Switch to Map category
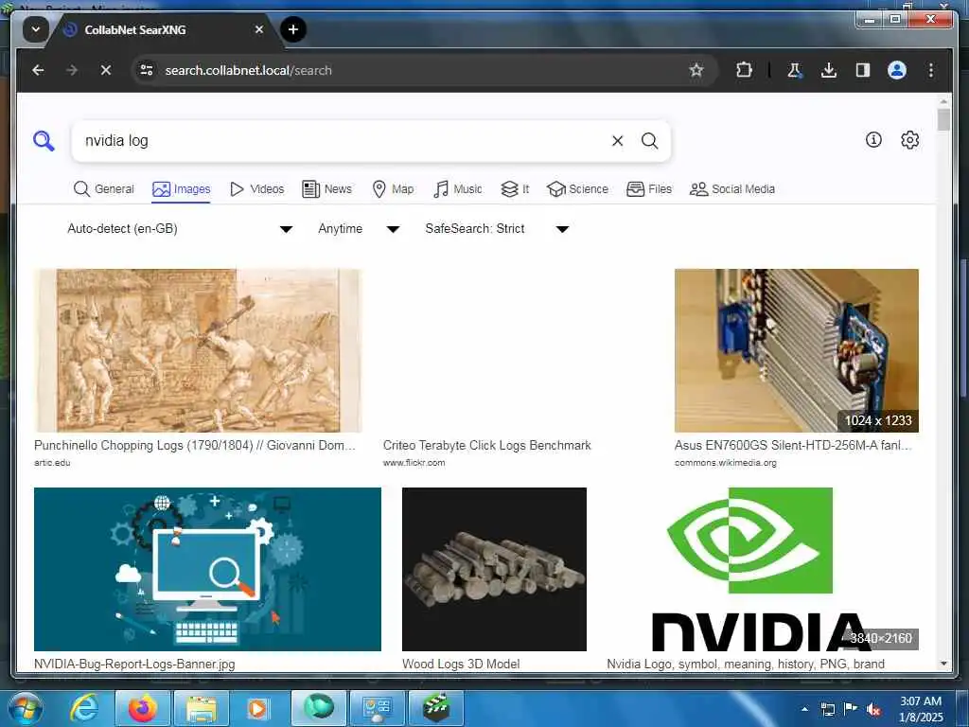Viewport: 969px width, 727px height. click(x=393, y=189)
